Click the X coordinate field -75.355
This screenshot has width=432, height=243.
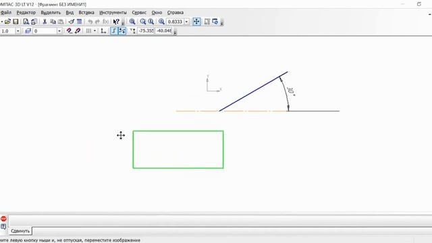click(x=146, y=31)
